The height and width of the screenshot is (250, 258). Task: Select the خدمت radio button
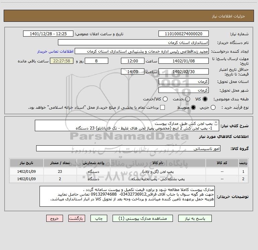coord(188,99)
